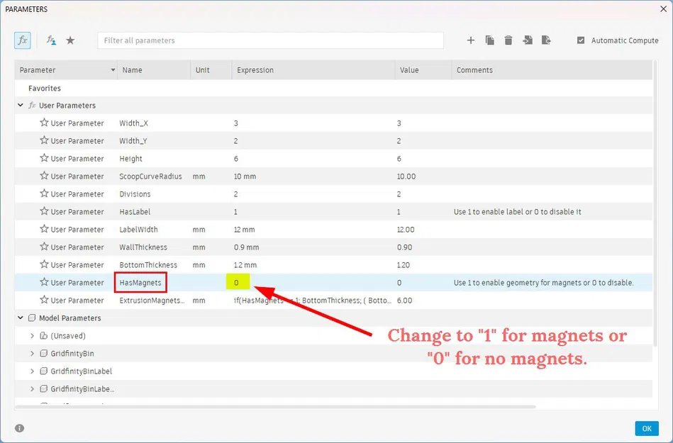
Task: Show user parameters filter icon
Action: click(51, 40)
